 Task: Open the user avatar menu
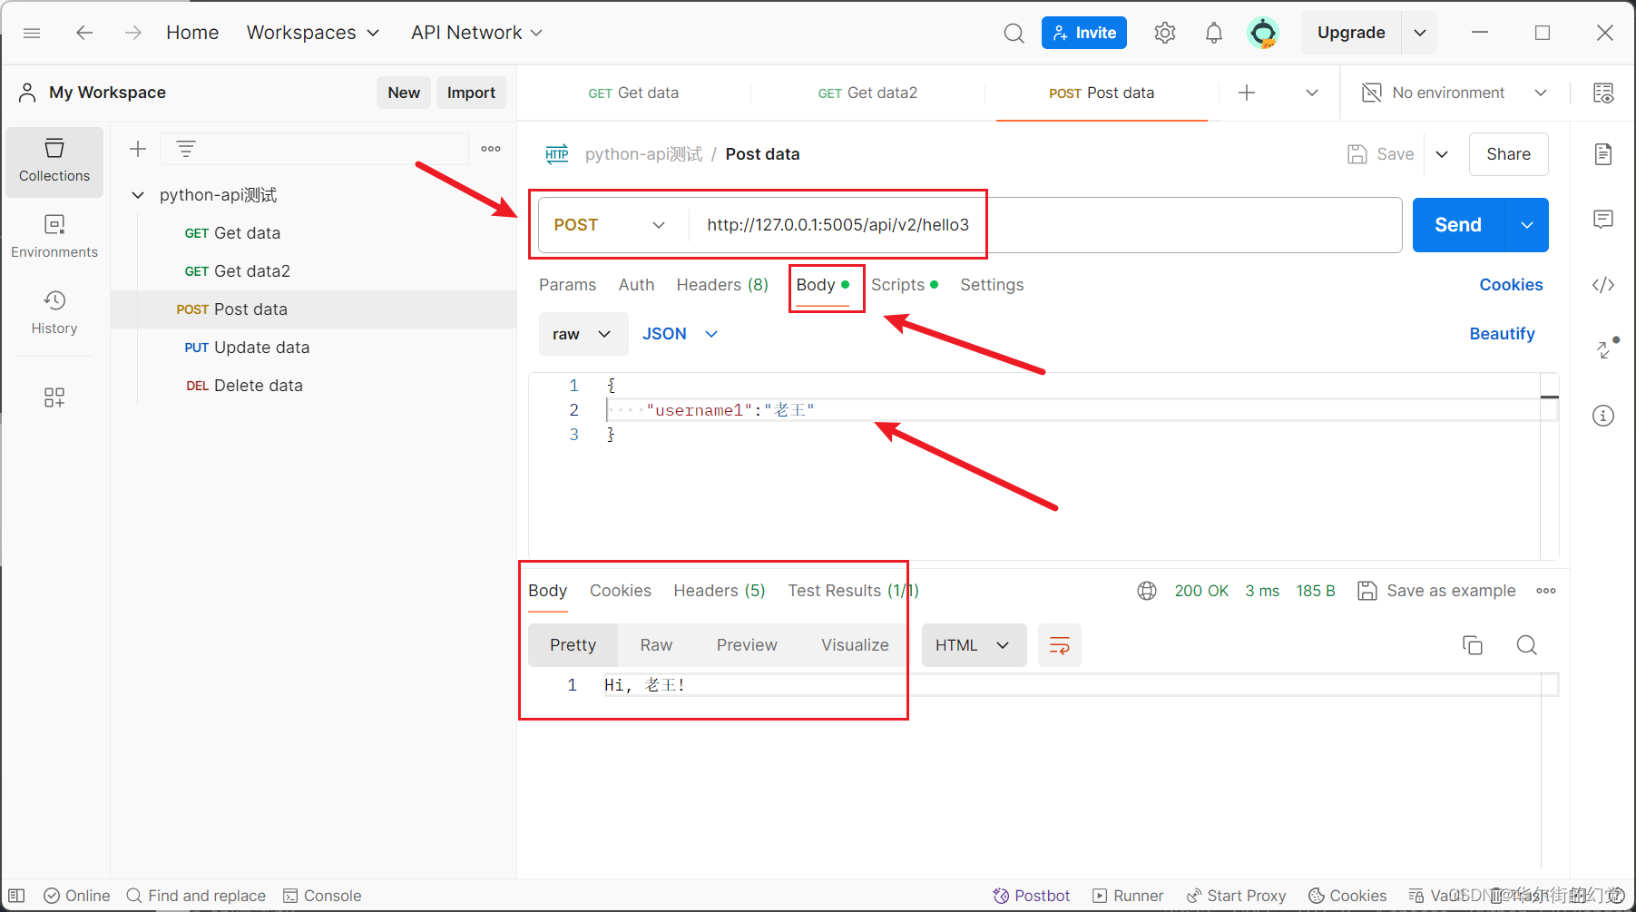[x=1263, y=33]
